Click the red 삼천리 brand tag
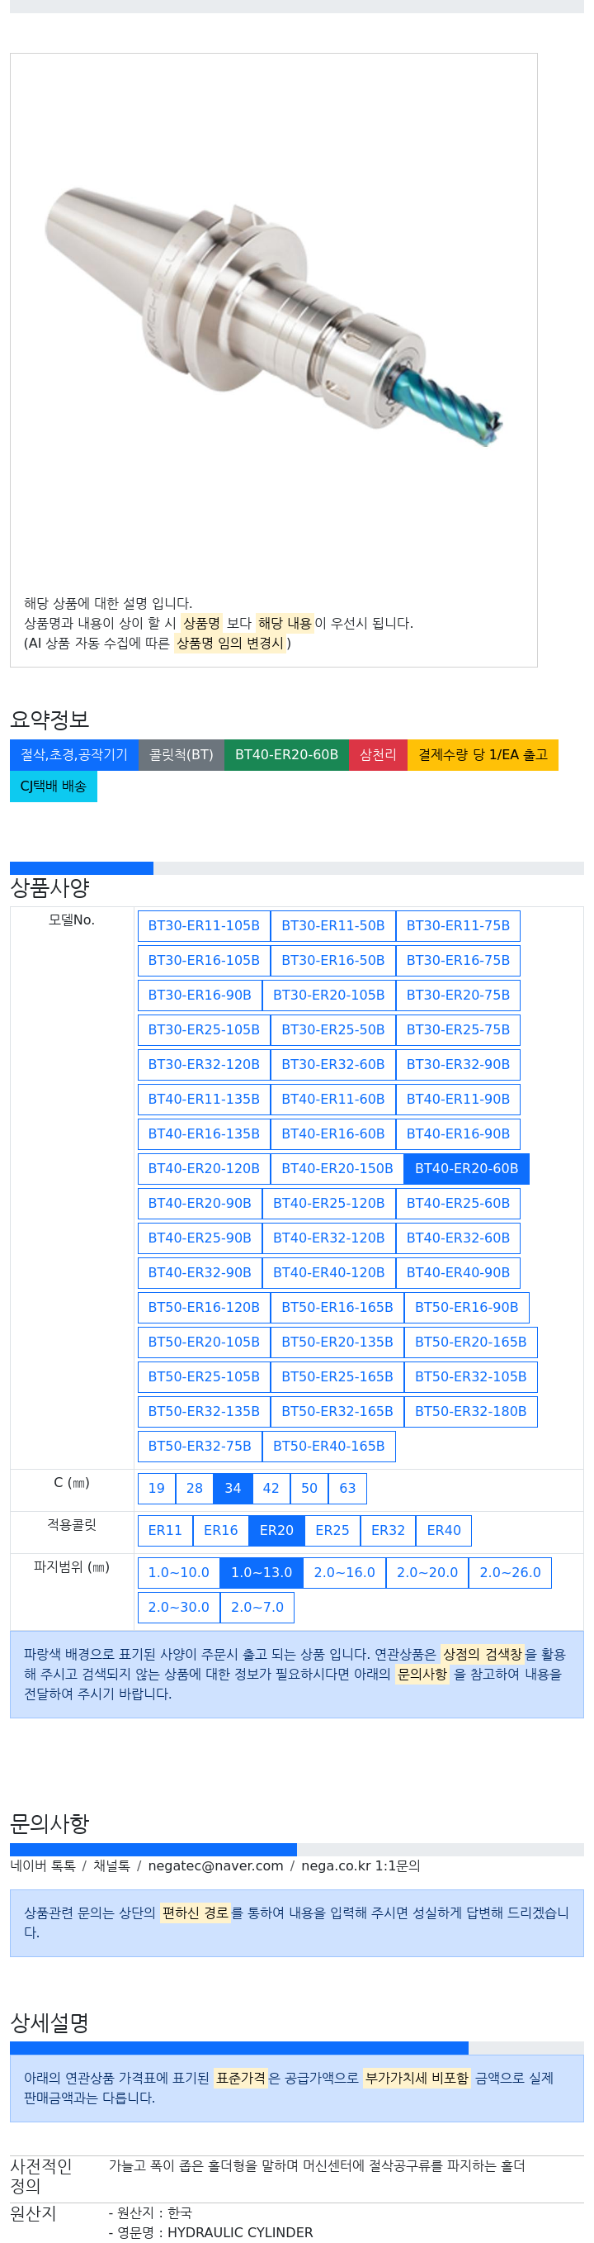 point(379,756)
